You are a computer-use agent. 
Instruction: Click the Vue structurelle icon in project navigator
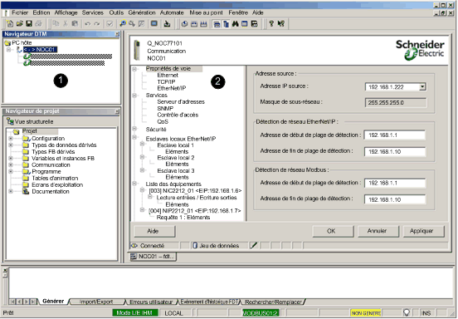click(x=10, y=121)
